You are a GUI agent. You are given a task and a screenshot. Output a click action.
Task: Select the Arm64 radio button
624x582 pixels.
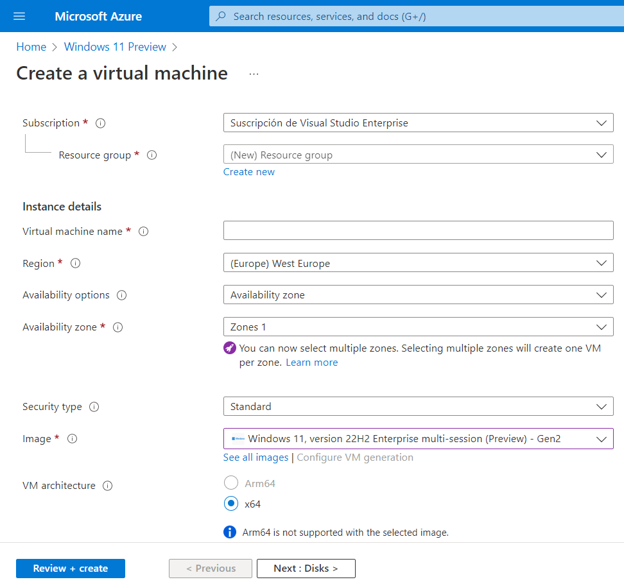pyautogui.click(x=230, y=483)
